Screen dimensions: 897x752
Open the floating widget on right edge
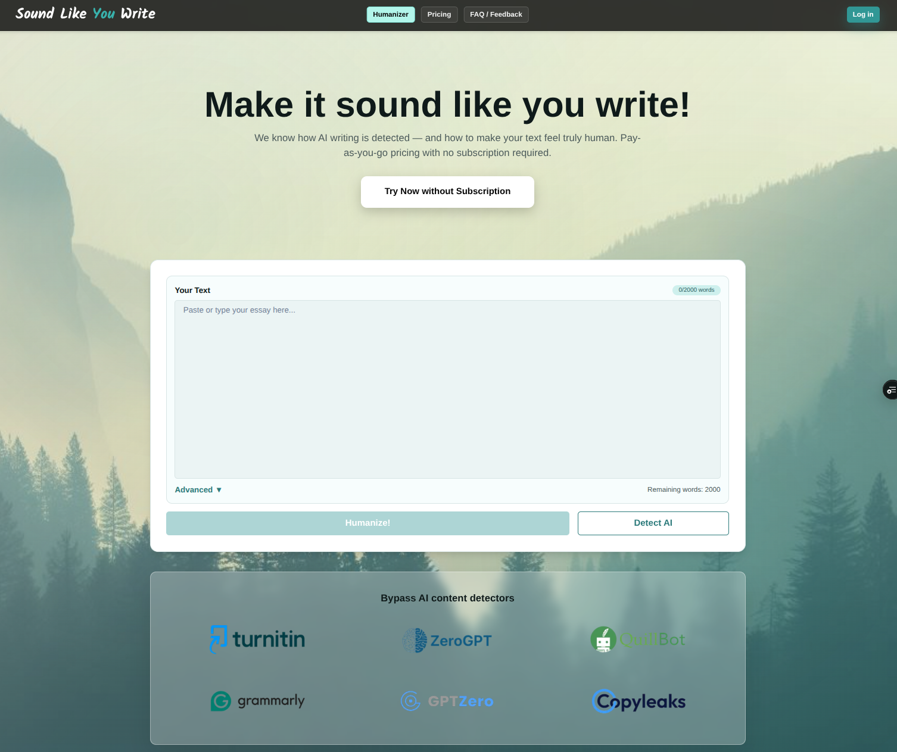point(889,389)
